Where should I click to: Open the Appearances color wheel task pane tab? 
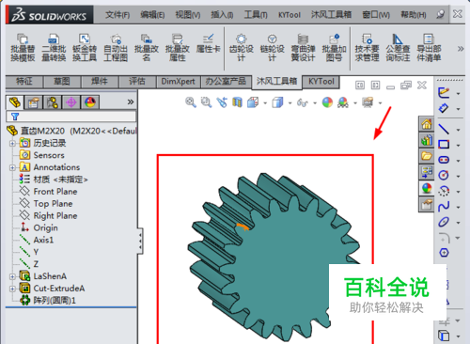click(x=427, y=189)
